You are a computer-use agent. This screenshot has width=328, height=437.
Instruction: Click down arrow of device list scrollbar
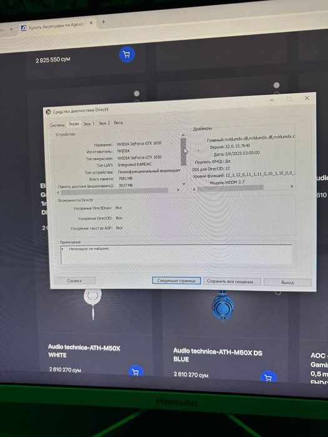pos(184,184)
